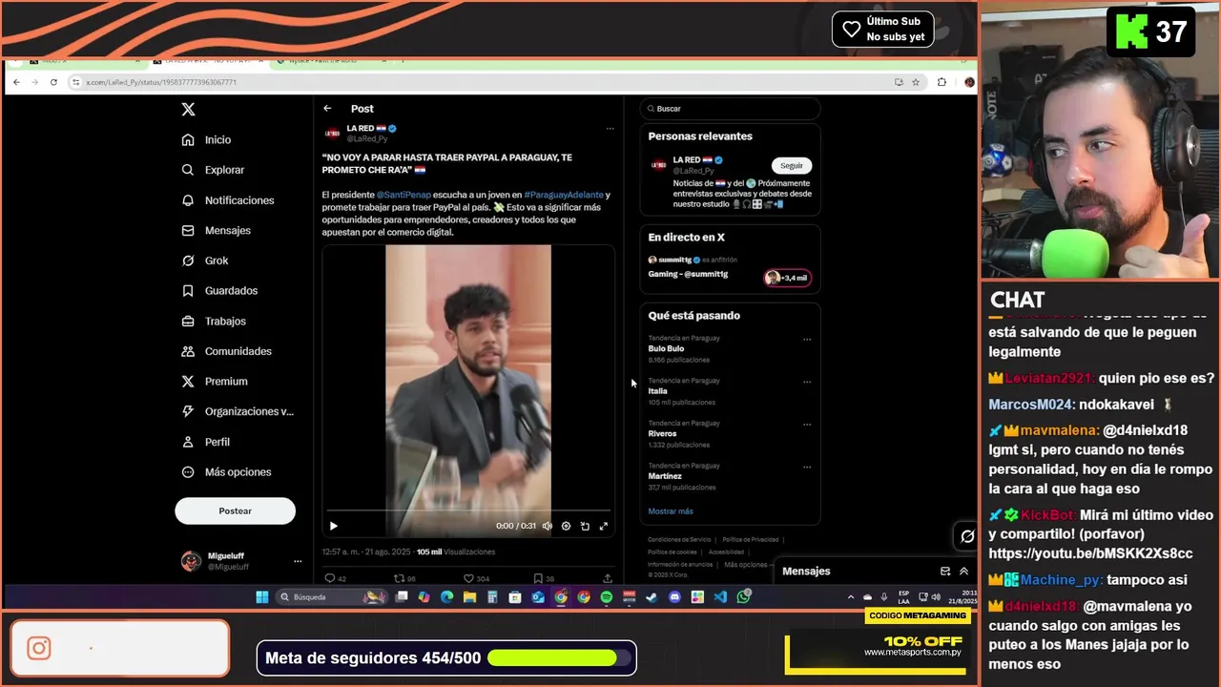
Task: Open WhatsApp from the taskbar
Action: click(744, 597)
